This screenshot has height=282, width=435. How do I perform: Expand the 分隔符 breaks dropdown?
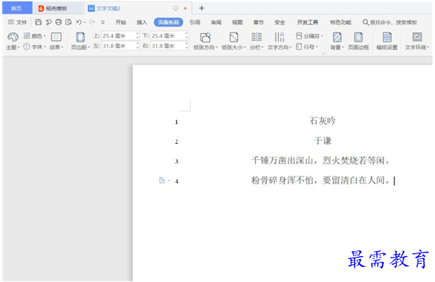click(309, 36)
